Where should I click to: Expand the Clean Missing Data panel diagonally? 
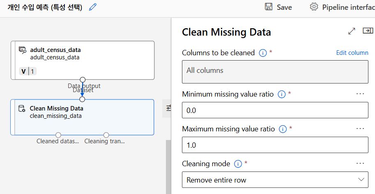click(x=352, y=31)
